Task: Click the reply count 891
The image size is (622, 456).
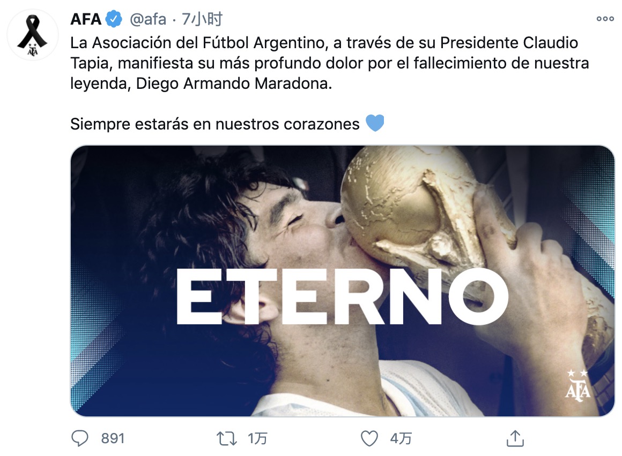Action: click(x=113, y=438)
